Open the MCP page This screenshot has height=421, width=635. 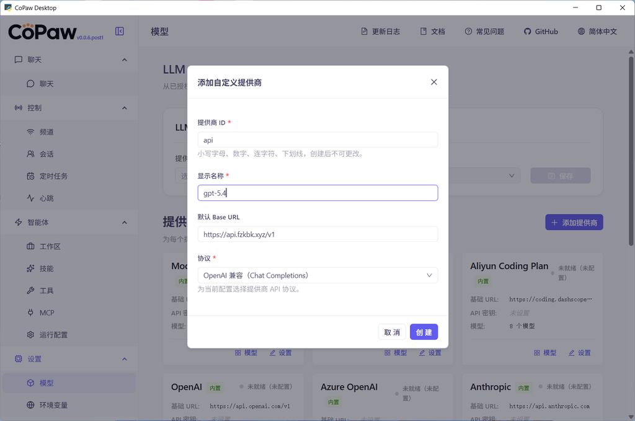pos(69,312)
